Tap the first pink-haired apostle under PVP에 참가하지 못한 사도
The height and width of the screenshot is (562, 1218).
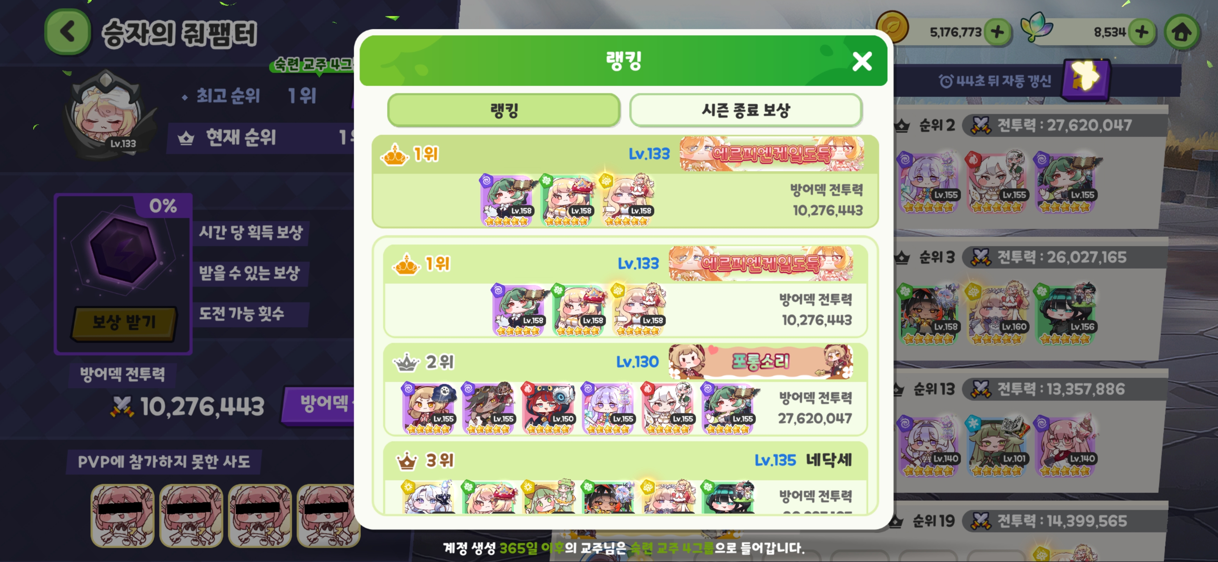[x=123, y=515]
